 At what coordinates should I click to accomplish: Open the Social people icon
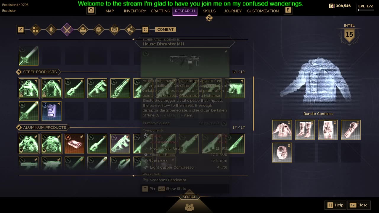click(189, 207)
